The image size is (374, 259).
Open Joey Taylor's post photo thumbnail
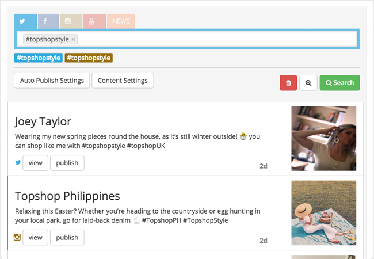pos(323,138)
